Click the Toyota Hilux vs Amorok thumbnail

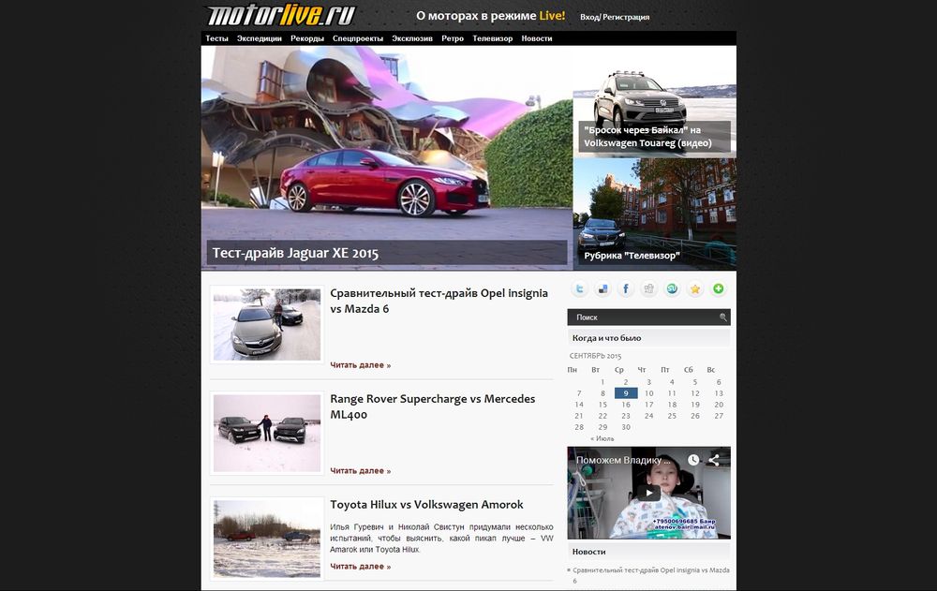(x=266, y=539)
